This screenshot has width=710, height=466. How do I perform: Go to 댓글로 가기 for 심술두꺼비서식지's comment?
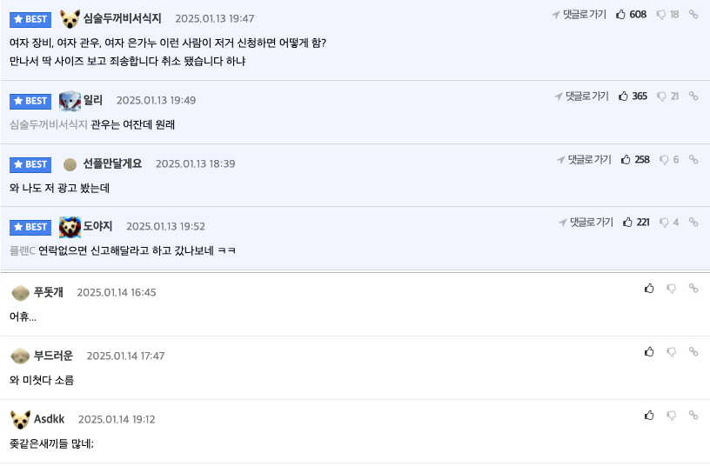(579, 15)
